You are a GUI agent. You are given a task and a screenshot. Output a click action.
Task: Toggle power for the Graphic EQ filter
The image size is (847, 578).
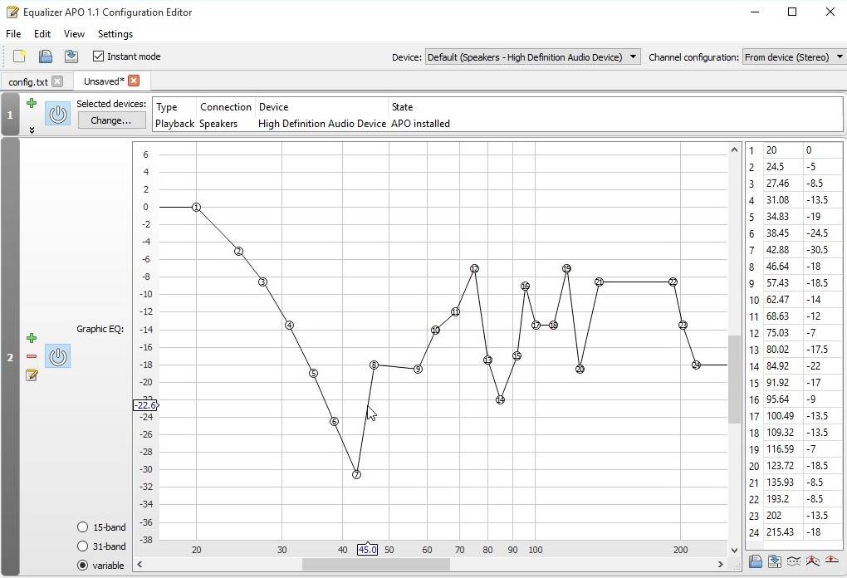[x=58, y=356]
